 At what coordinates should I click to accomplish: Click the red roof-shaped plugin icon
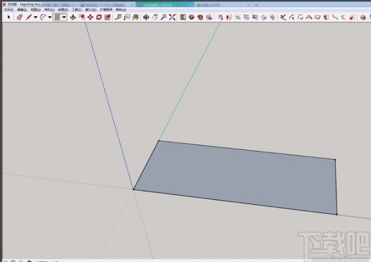pos(309,17)
